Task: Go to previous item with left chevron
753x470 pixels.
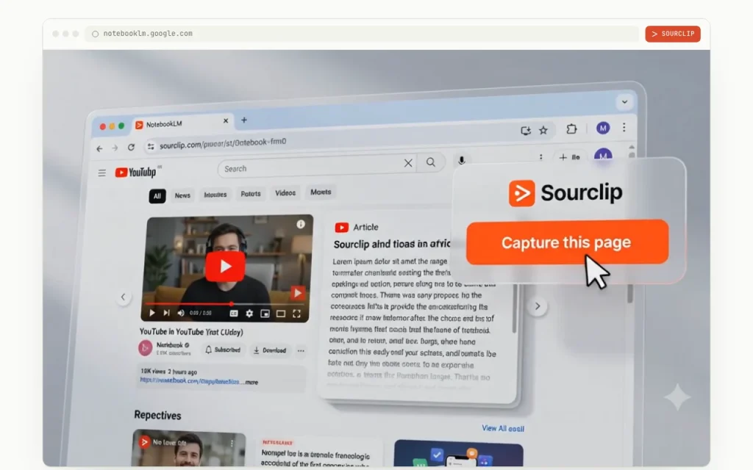Action: tap(124, 297)
